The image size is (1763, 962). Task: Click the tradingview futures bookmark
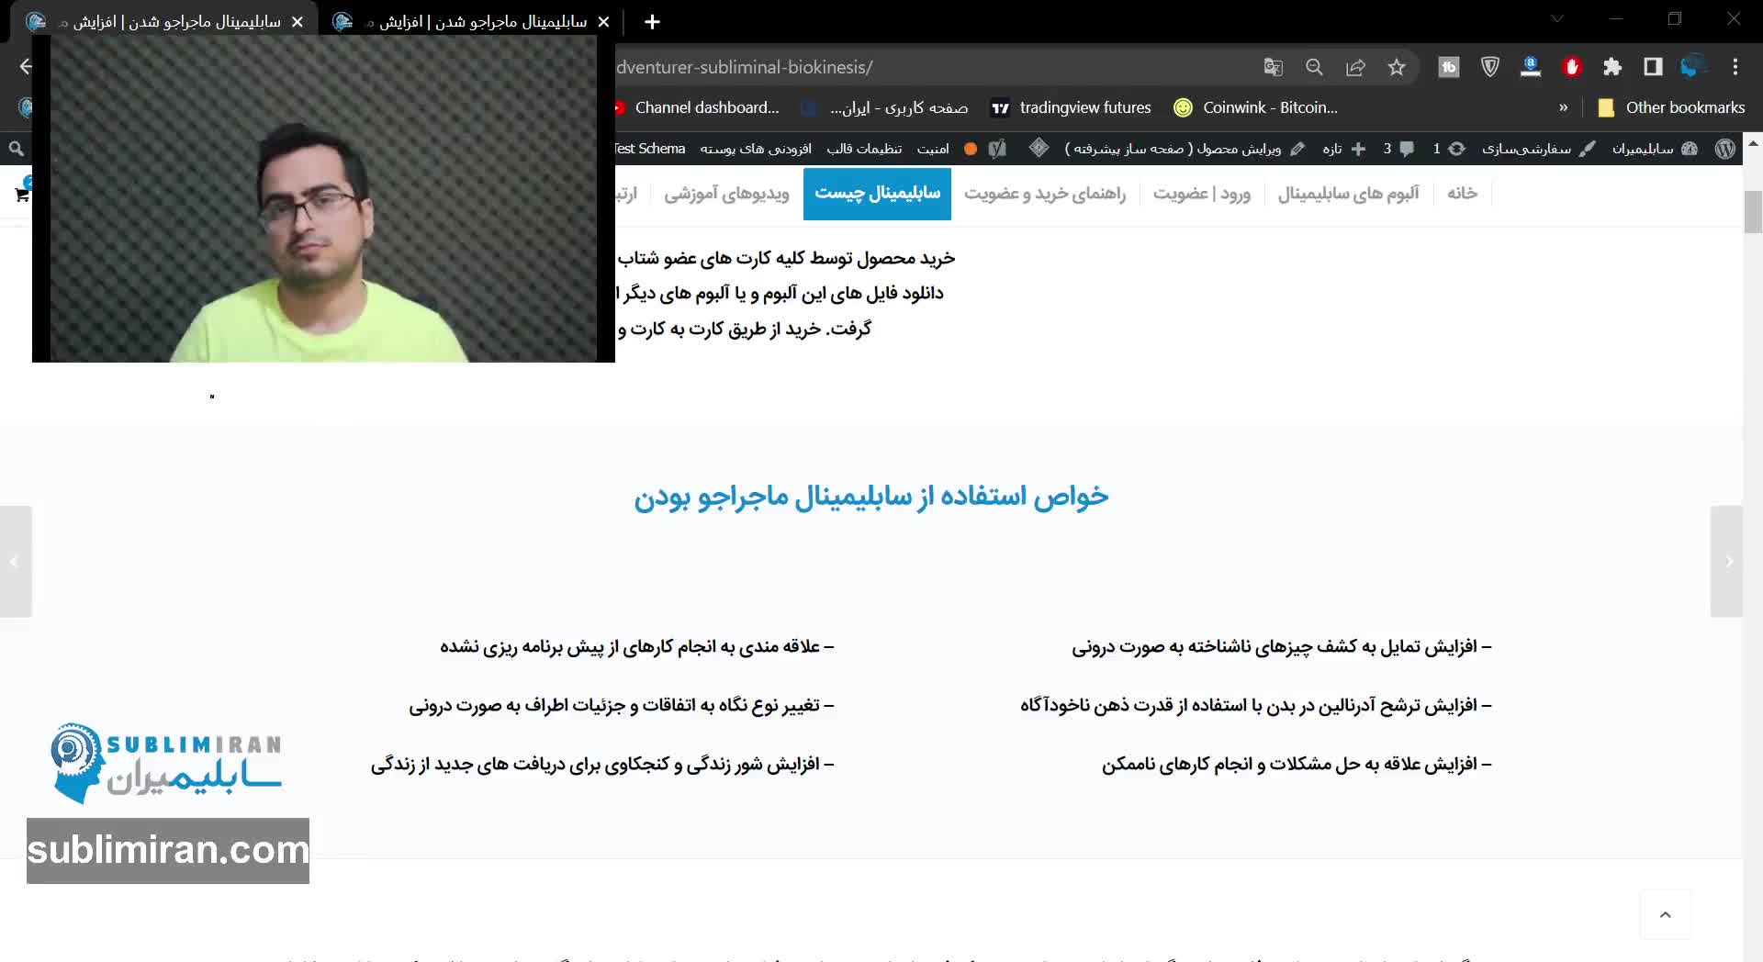point(1072,107)
